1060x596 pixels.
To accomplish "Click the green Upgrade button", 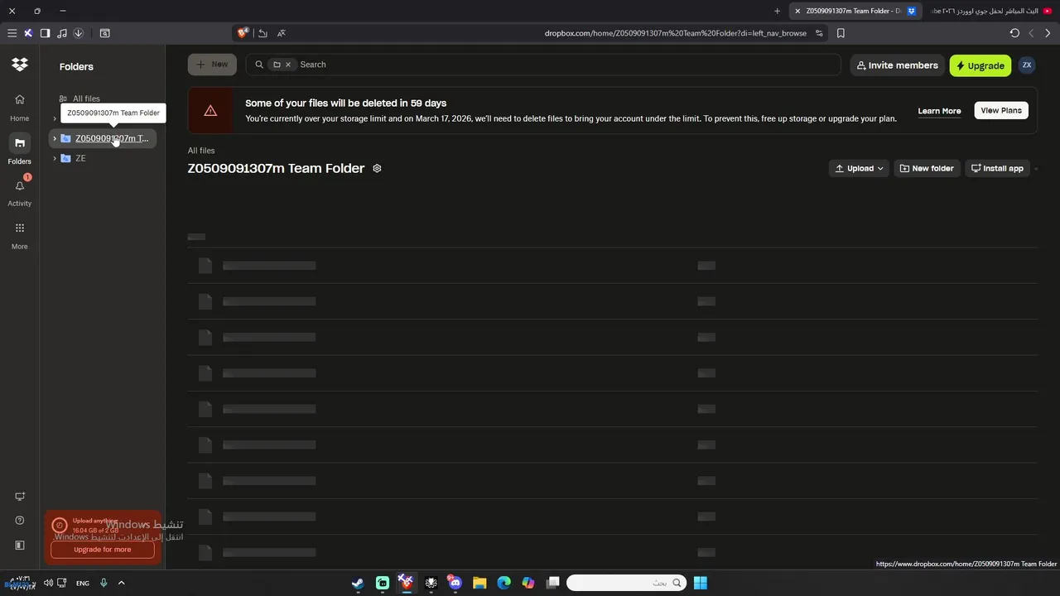I will click(980, 65).
